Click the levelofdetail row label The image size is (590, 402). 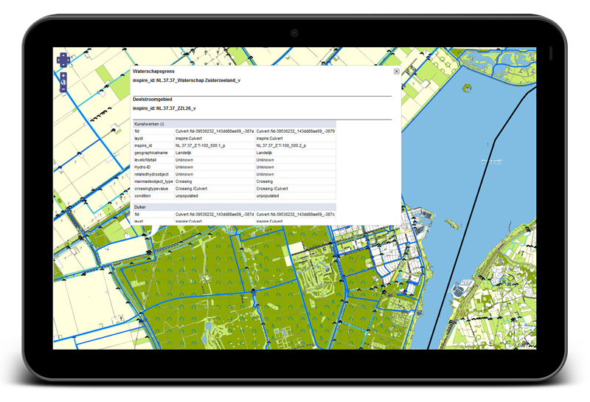click(145, 160)
